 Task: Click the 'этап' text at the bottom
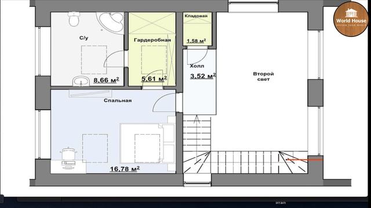281,203
